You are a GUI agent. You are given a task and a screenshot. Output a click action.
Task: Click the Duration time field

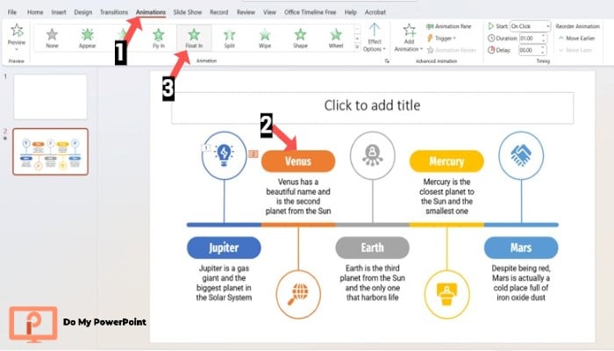530,39
